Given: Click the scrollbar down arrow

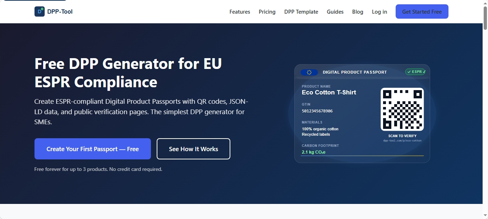Looking at the screenshot, I should (x=485, y=216).
